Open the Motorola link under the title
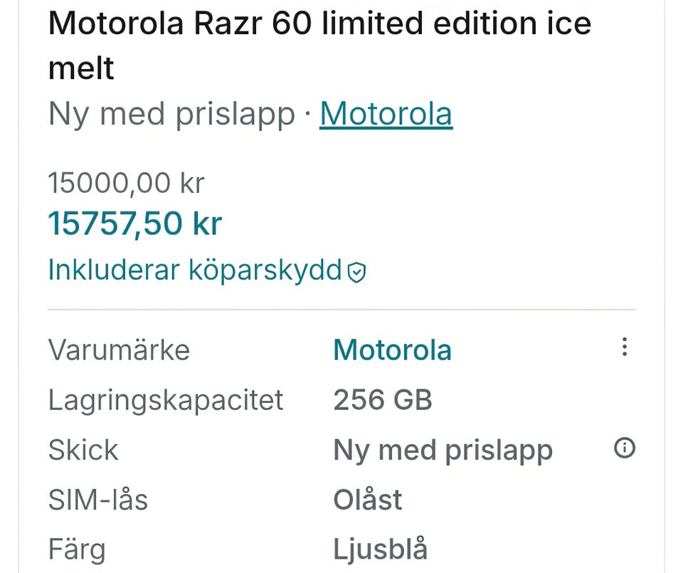Viewport: 683px width, 573px height. click(386, 114)
